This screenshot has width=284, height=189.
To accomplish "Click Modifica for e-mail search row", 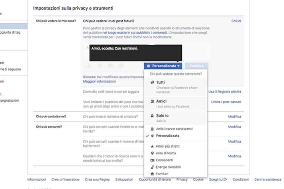I will pyautogui.click(x=234, y=127).
